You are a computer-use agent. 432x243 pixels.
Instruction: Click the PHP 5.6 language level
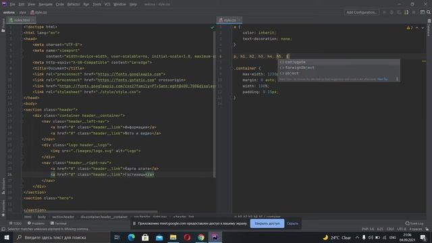point(368,230)
